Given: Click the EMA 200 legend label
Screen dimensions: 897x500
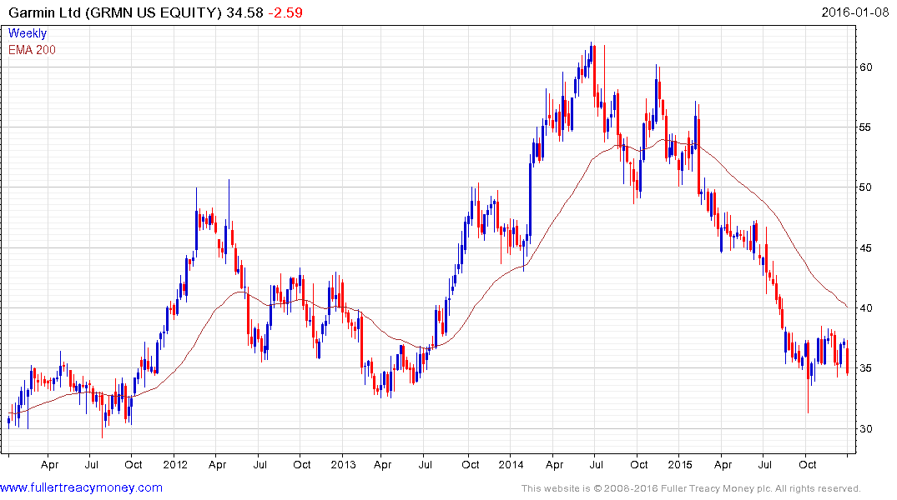Looking at the screenshot, I should [x=32, y=50].
